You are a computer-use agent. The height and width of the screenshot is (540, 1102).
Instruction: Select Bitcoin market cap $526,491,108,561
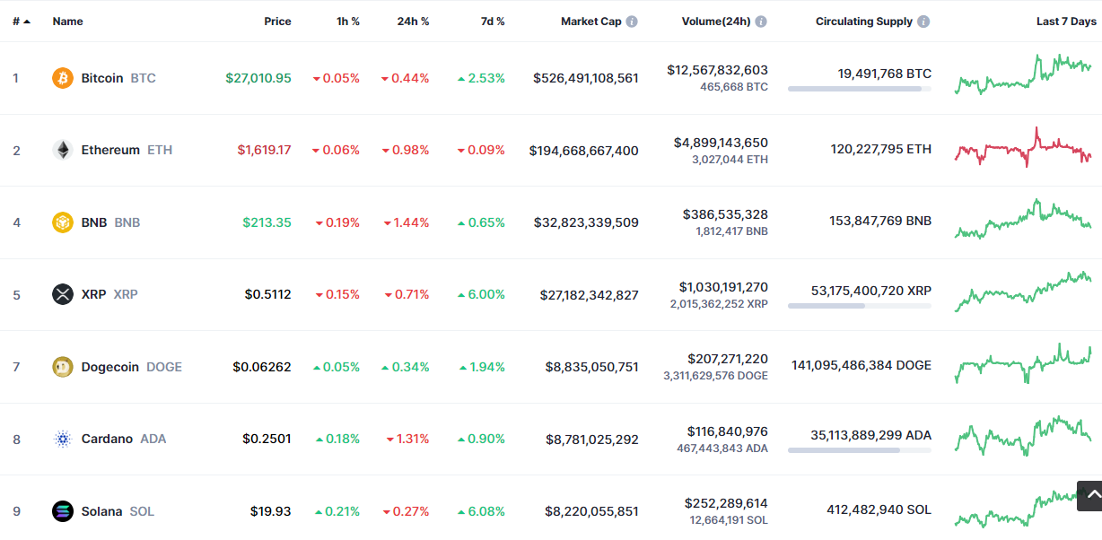point(586,78)
